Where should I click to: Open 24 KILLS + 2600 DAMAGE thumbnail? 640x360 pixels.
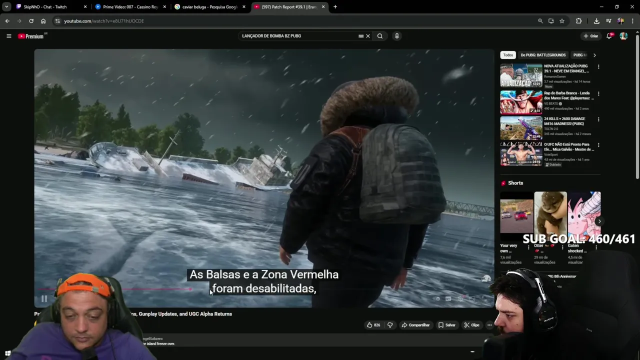click(521, 128)
